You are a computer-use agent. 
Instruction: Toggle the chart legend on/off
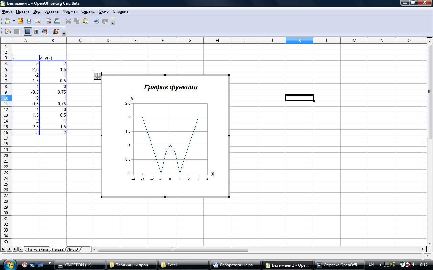tap(36, 32)
